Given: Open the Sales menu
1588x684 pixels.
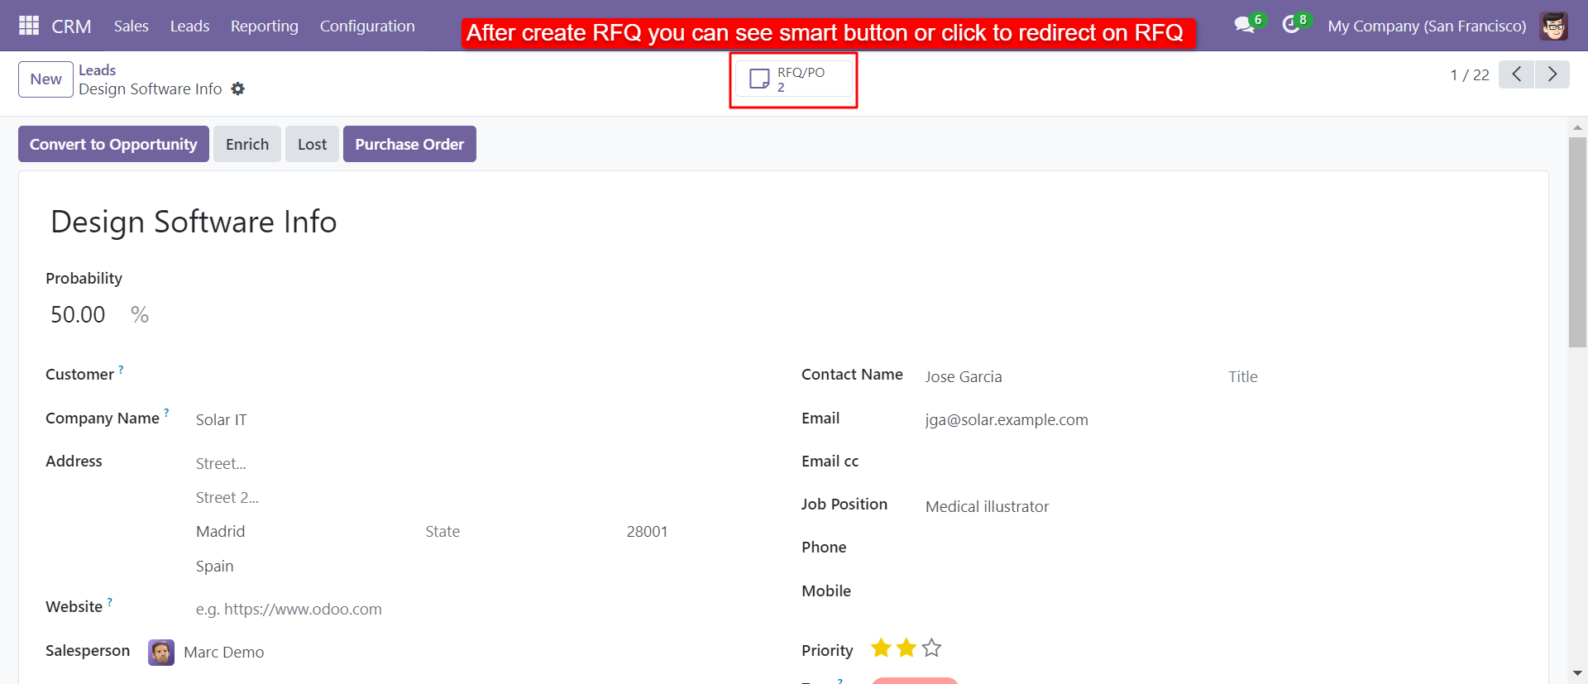Looking at the screenshot, I should pyautogui.click(x=132, y=26).
